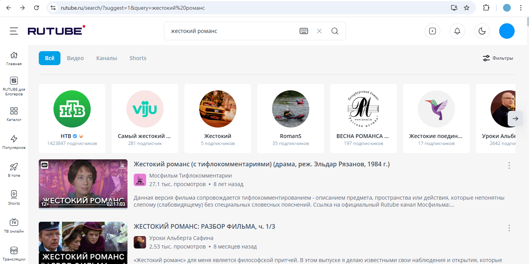Click the Уроки Альберта Сафина avatar icon
This screenshot has height=264, width=529.
coord(140,242)
